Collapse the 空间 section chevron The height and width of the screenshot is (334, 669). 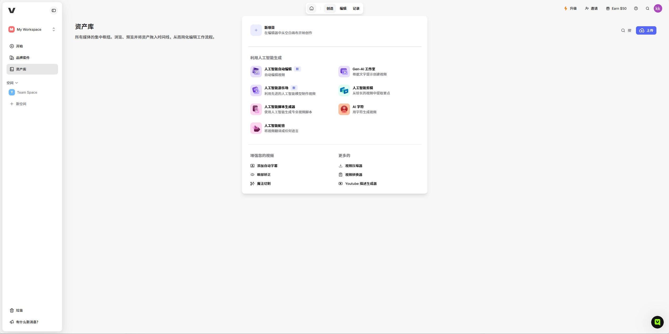[x=17, y=83]
